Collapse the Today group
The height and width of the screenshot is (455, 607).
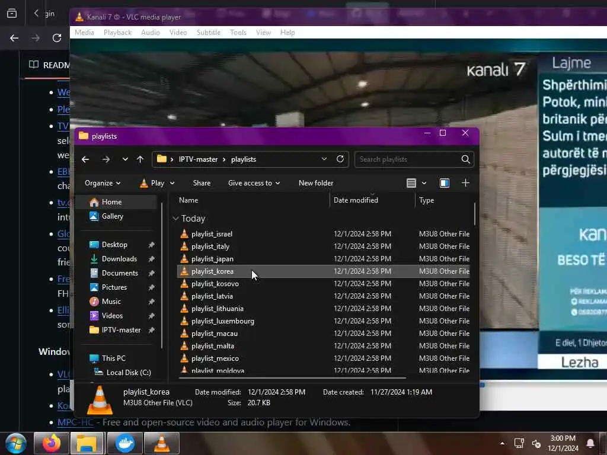tap(175, 219)
